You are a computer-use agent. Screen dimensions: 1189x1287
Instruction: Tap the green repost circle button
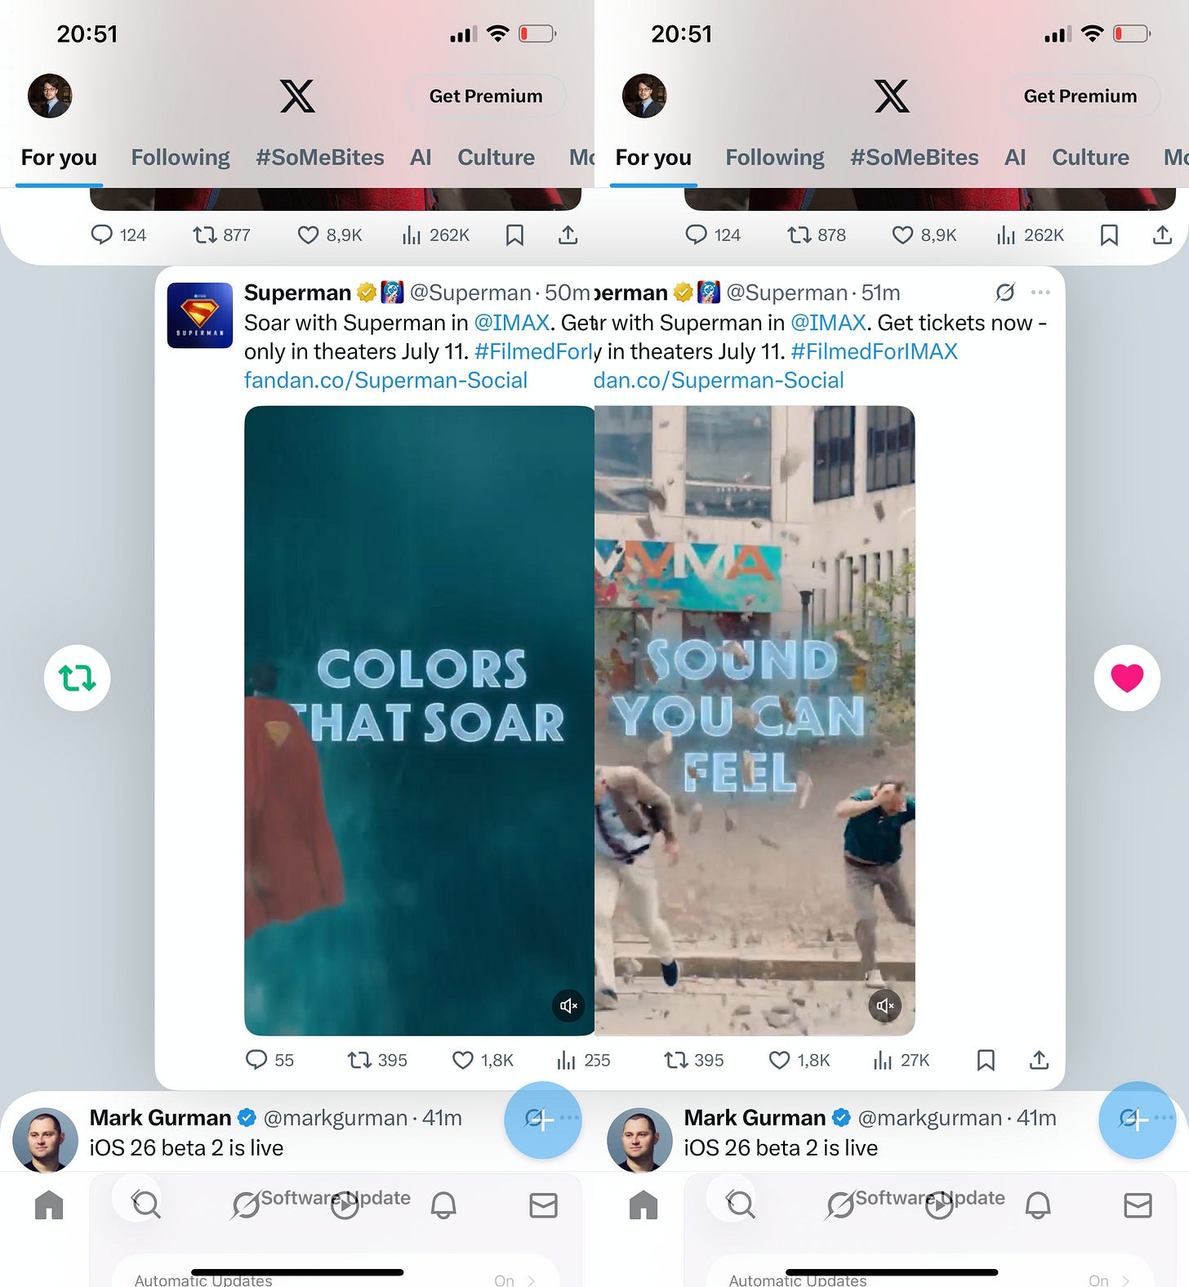(x=78, y=677)
